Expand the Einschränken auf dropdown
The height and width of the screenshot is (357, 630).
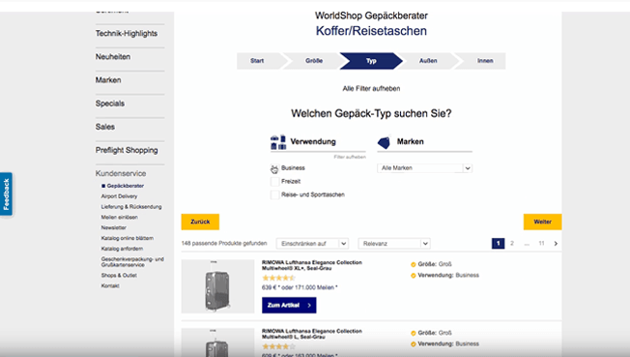point(312,244)
